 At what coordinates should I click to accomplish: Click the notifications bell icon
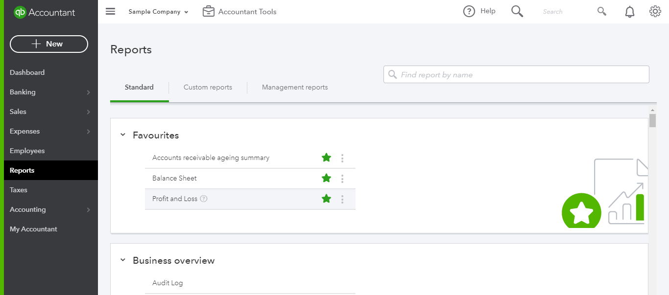630,12
